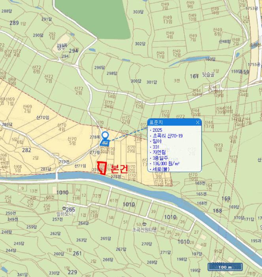Click the 표준지 popup title bar
The image size is (262, 277).
[171, 122]
